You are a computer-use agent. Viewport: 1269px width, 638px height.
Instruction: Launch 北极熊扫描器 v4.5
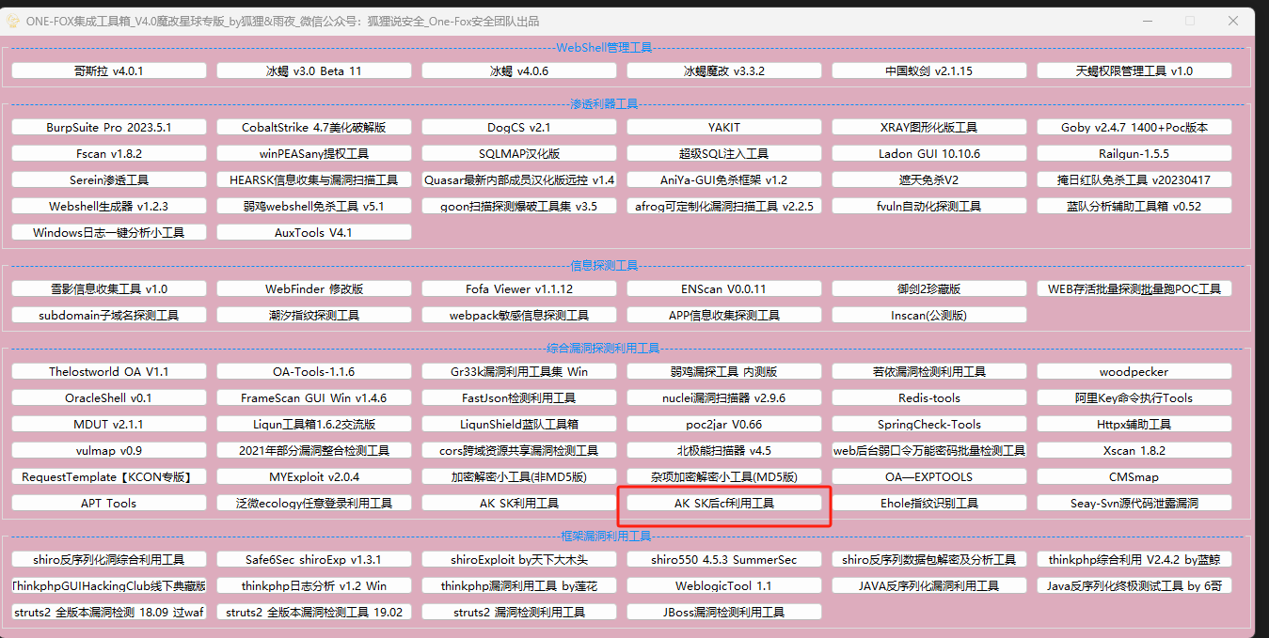[724, 450]
